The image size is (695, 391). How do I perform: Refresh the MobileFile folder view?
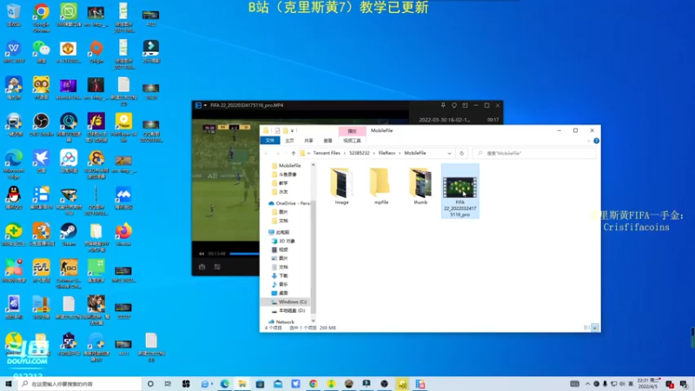tap(461, 154)
